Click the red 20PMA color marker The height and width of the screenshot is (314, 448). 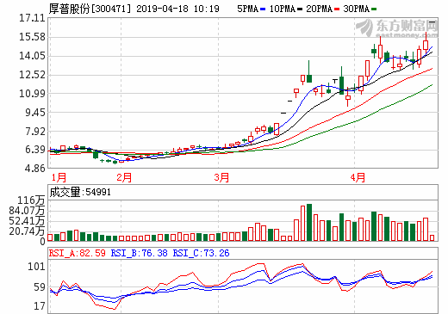(x=337, y=9)
